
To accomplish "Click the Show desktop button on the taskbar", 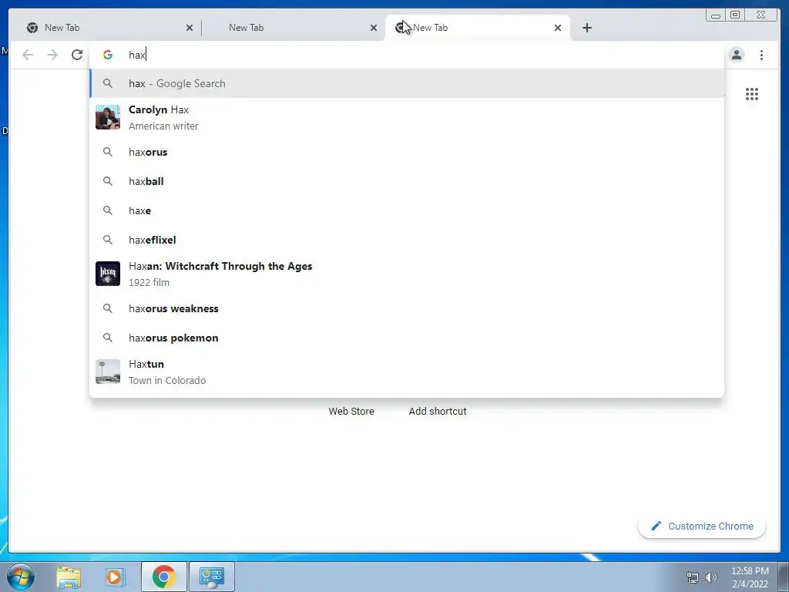I will pos(784,577).
